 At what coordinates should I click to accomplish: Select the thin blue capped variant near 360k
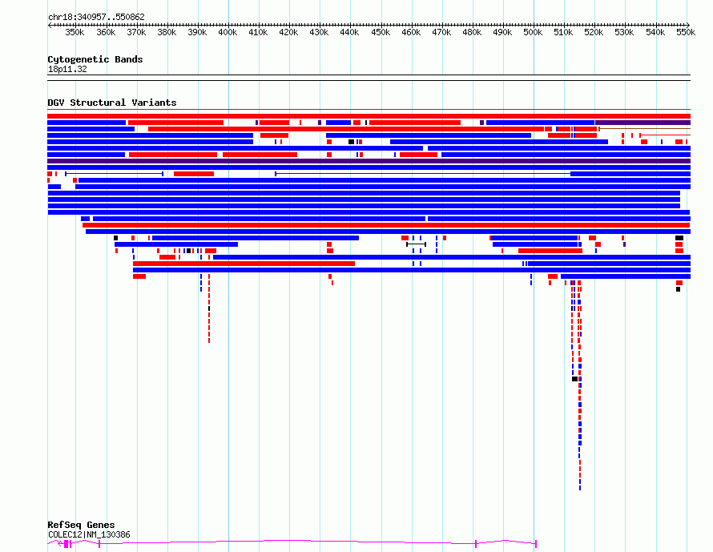click(x=114, y=174)
